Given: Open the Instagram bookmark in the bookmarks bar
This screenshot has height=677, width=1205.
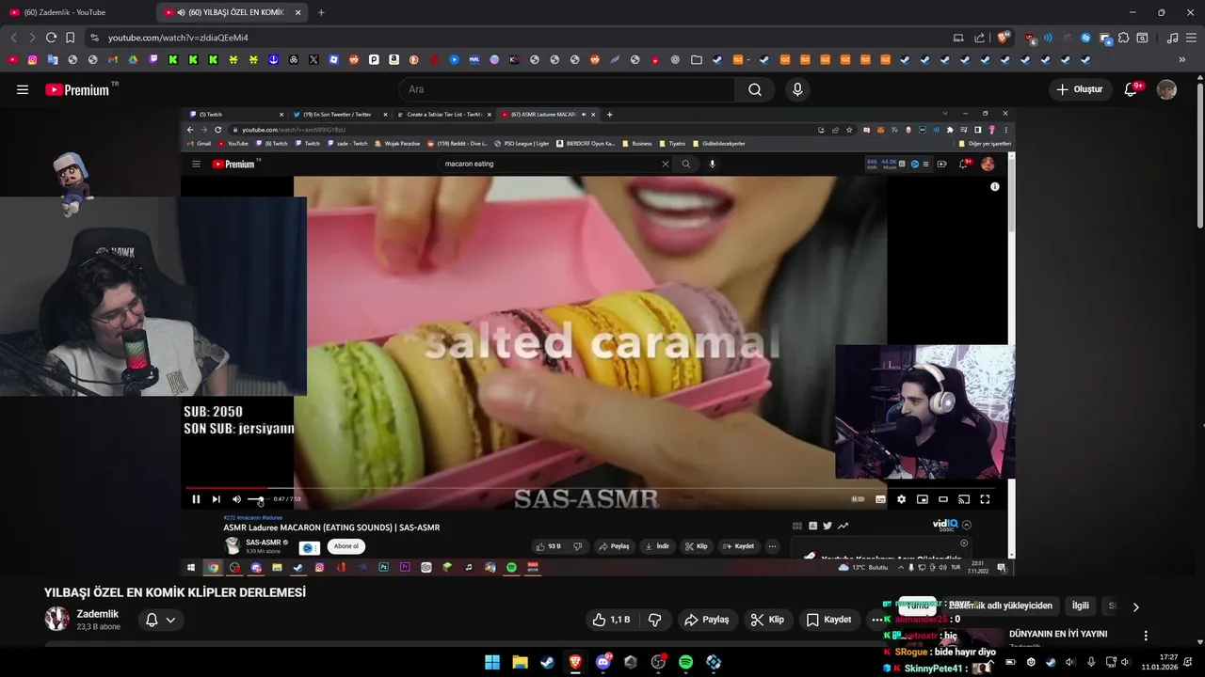Looking at the screenshot, I should (32, 59).
